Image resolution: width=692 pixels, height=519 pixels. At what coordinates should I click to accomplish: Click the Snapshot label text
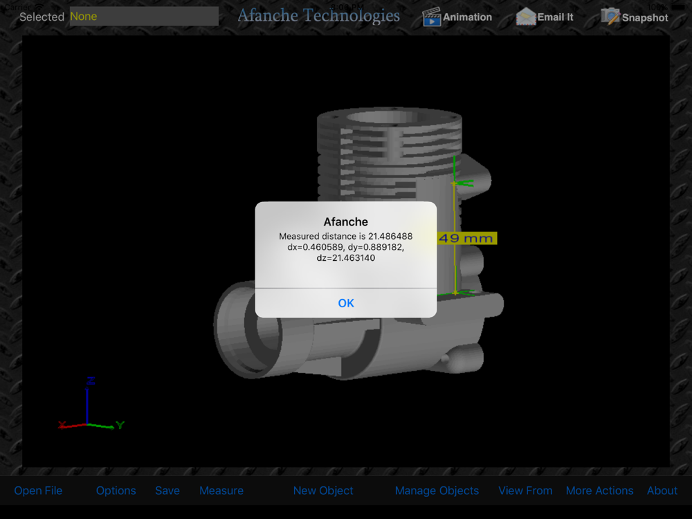(645, 18)
